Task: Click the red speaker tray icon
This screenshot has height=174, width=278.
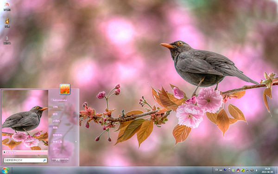Action: pyautogui.click(x=252, y=170)
